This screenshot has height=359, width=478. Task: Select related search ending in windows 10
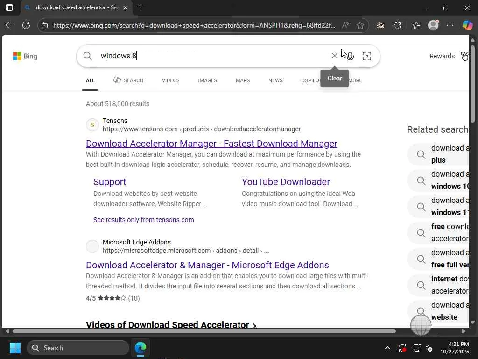[438, 180]
